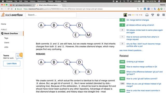
Task: Open the People menu
Action: 50,1
